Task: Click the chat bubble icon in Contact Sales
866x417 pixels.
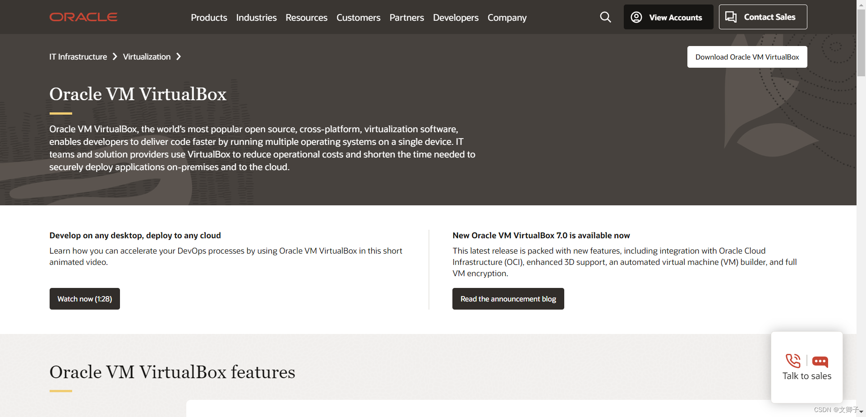Action: point(731,17)
